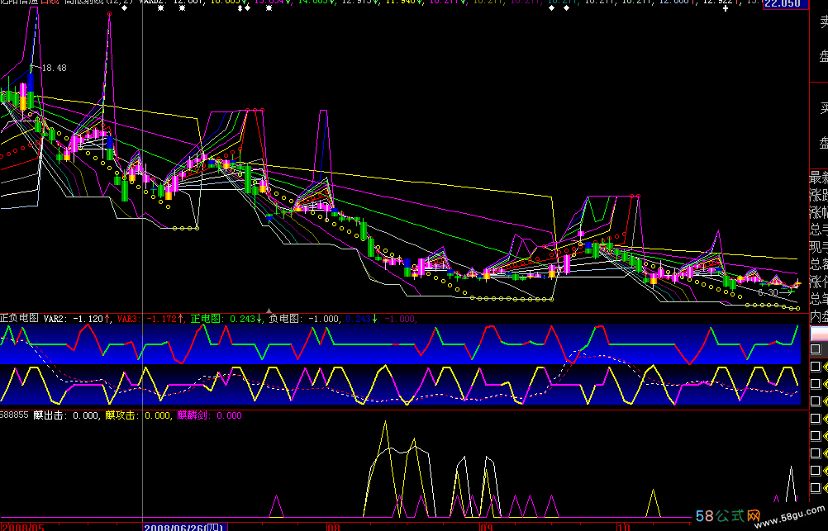Click the 08 month mark on time axis

pos(334,527)
